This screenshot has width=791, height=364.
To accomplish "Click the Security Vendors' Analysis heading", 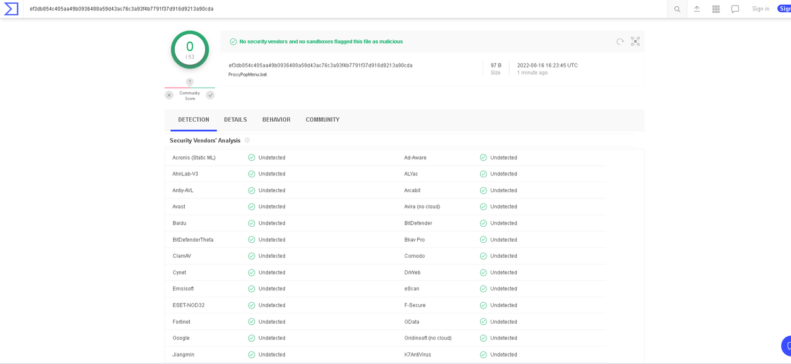I will tap(205, 140).
